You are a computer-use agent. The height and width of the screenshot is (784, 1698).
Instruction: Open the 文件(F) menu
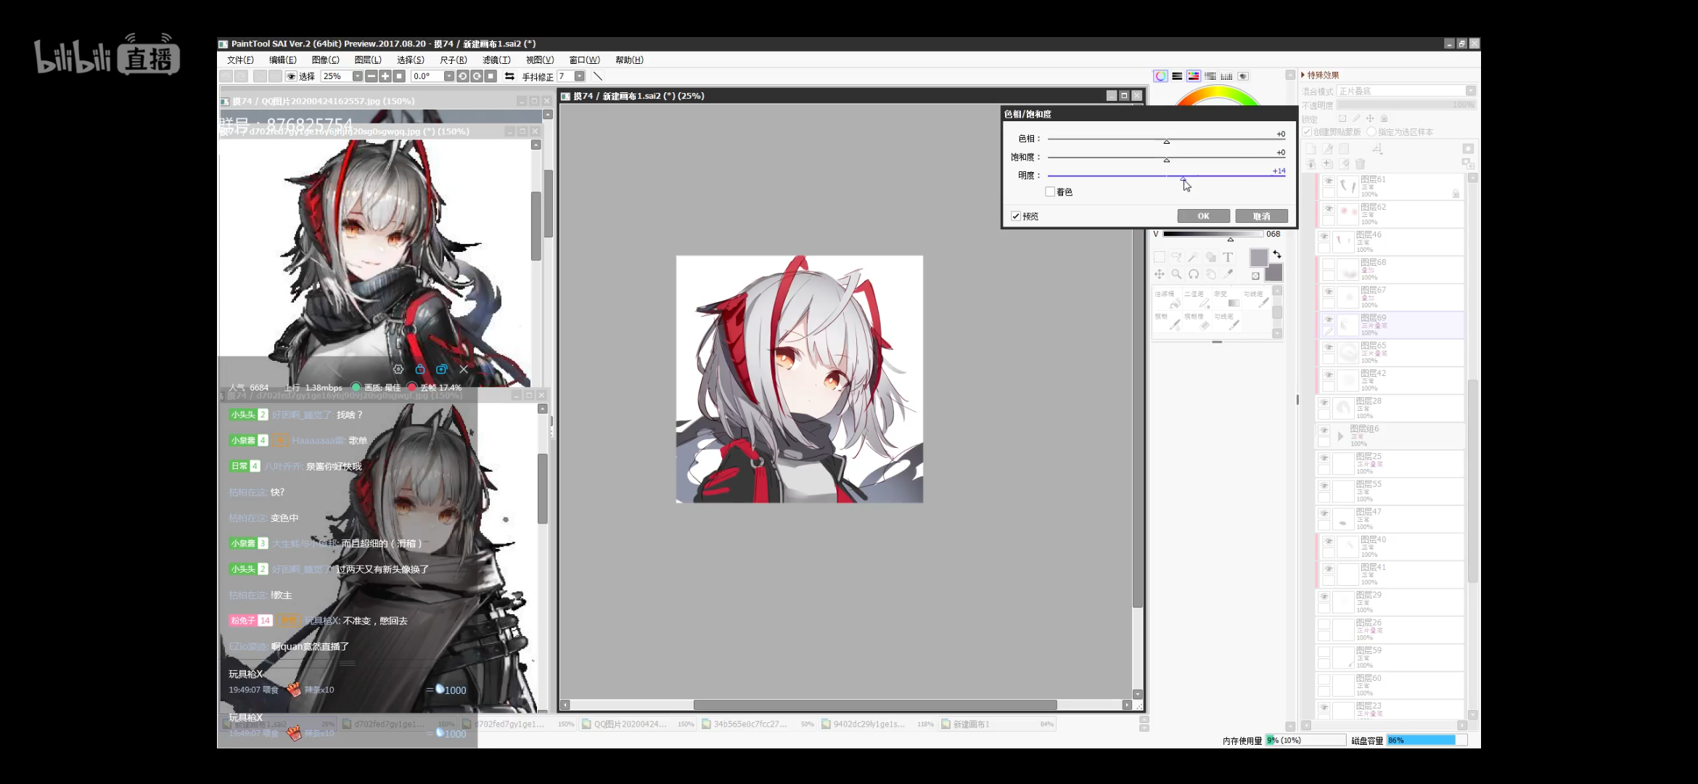click(240, 60)
